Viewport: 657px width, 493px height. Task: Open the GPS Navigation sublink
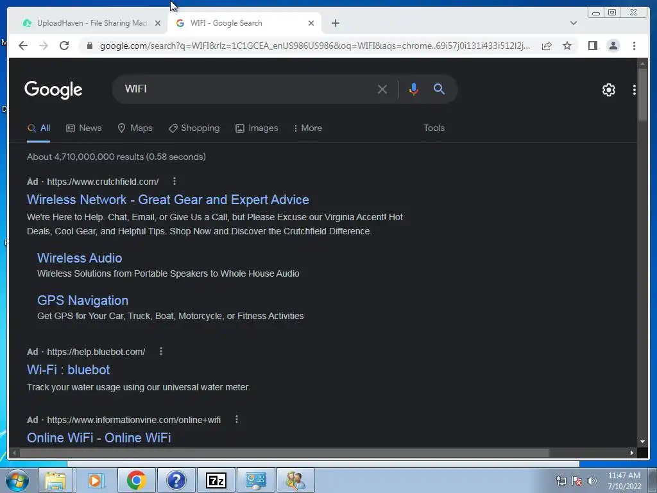[83, 300]
